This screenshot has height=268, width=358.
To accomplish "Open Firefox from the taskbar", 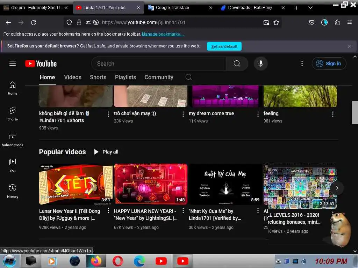I will coord(96,261).
